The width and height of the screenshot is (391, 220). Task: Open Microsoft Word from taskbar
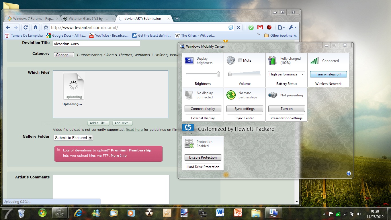coord(220,213)
